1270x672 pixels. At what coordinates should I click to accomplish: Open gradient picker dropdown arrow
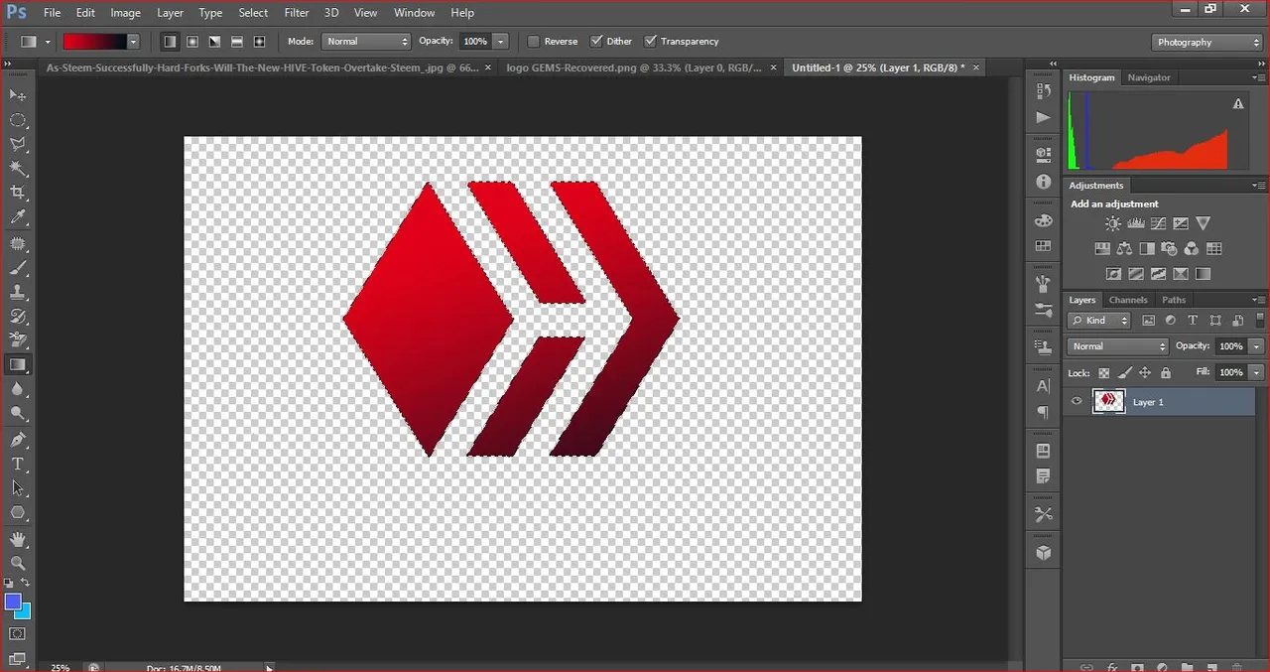tap(133, 42)
